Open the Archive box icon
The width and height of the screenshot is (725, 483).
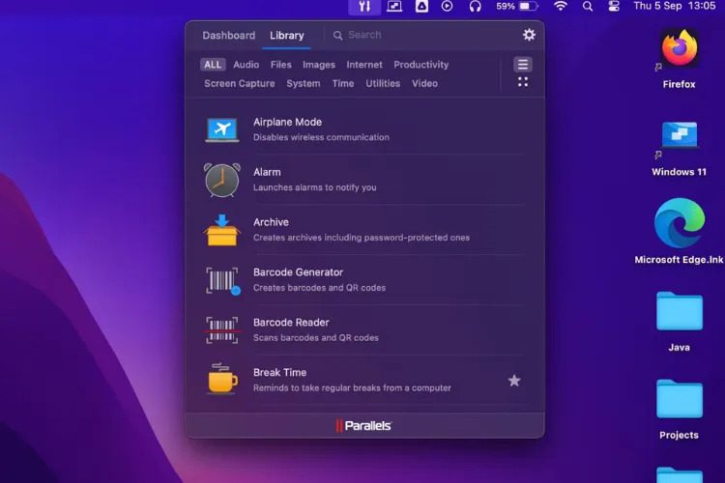coord(222,230)
